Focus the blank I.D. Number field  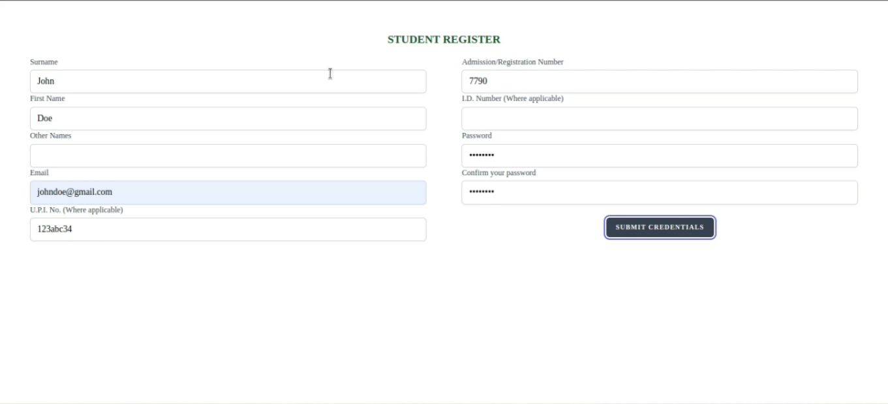[660, 118]
